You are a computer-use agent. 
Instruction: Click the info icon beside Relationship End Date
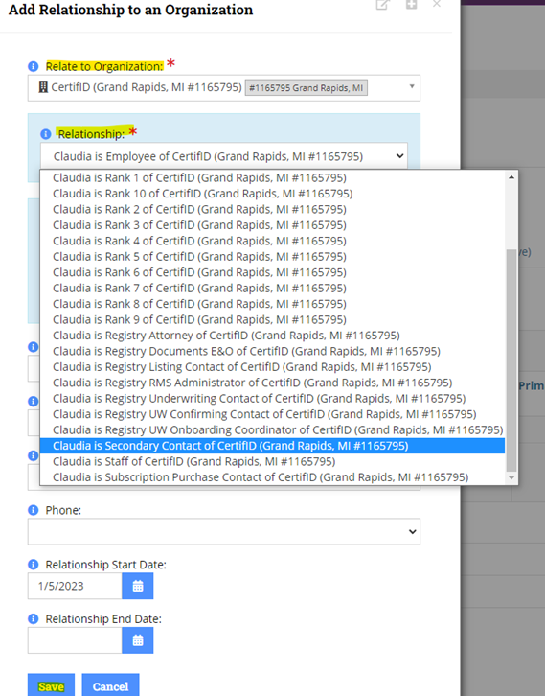34,618
